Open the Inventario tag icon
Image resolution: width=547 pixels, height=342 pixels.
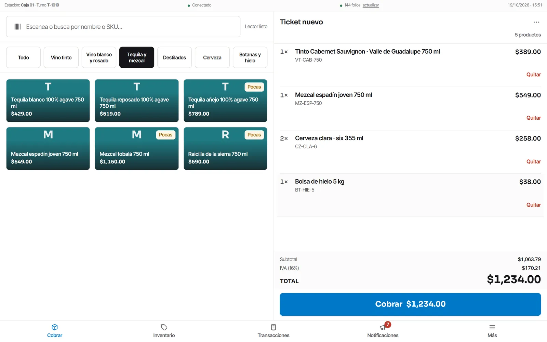pyautogui.click(x=164, y=327)
